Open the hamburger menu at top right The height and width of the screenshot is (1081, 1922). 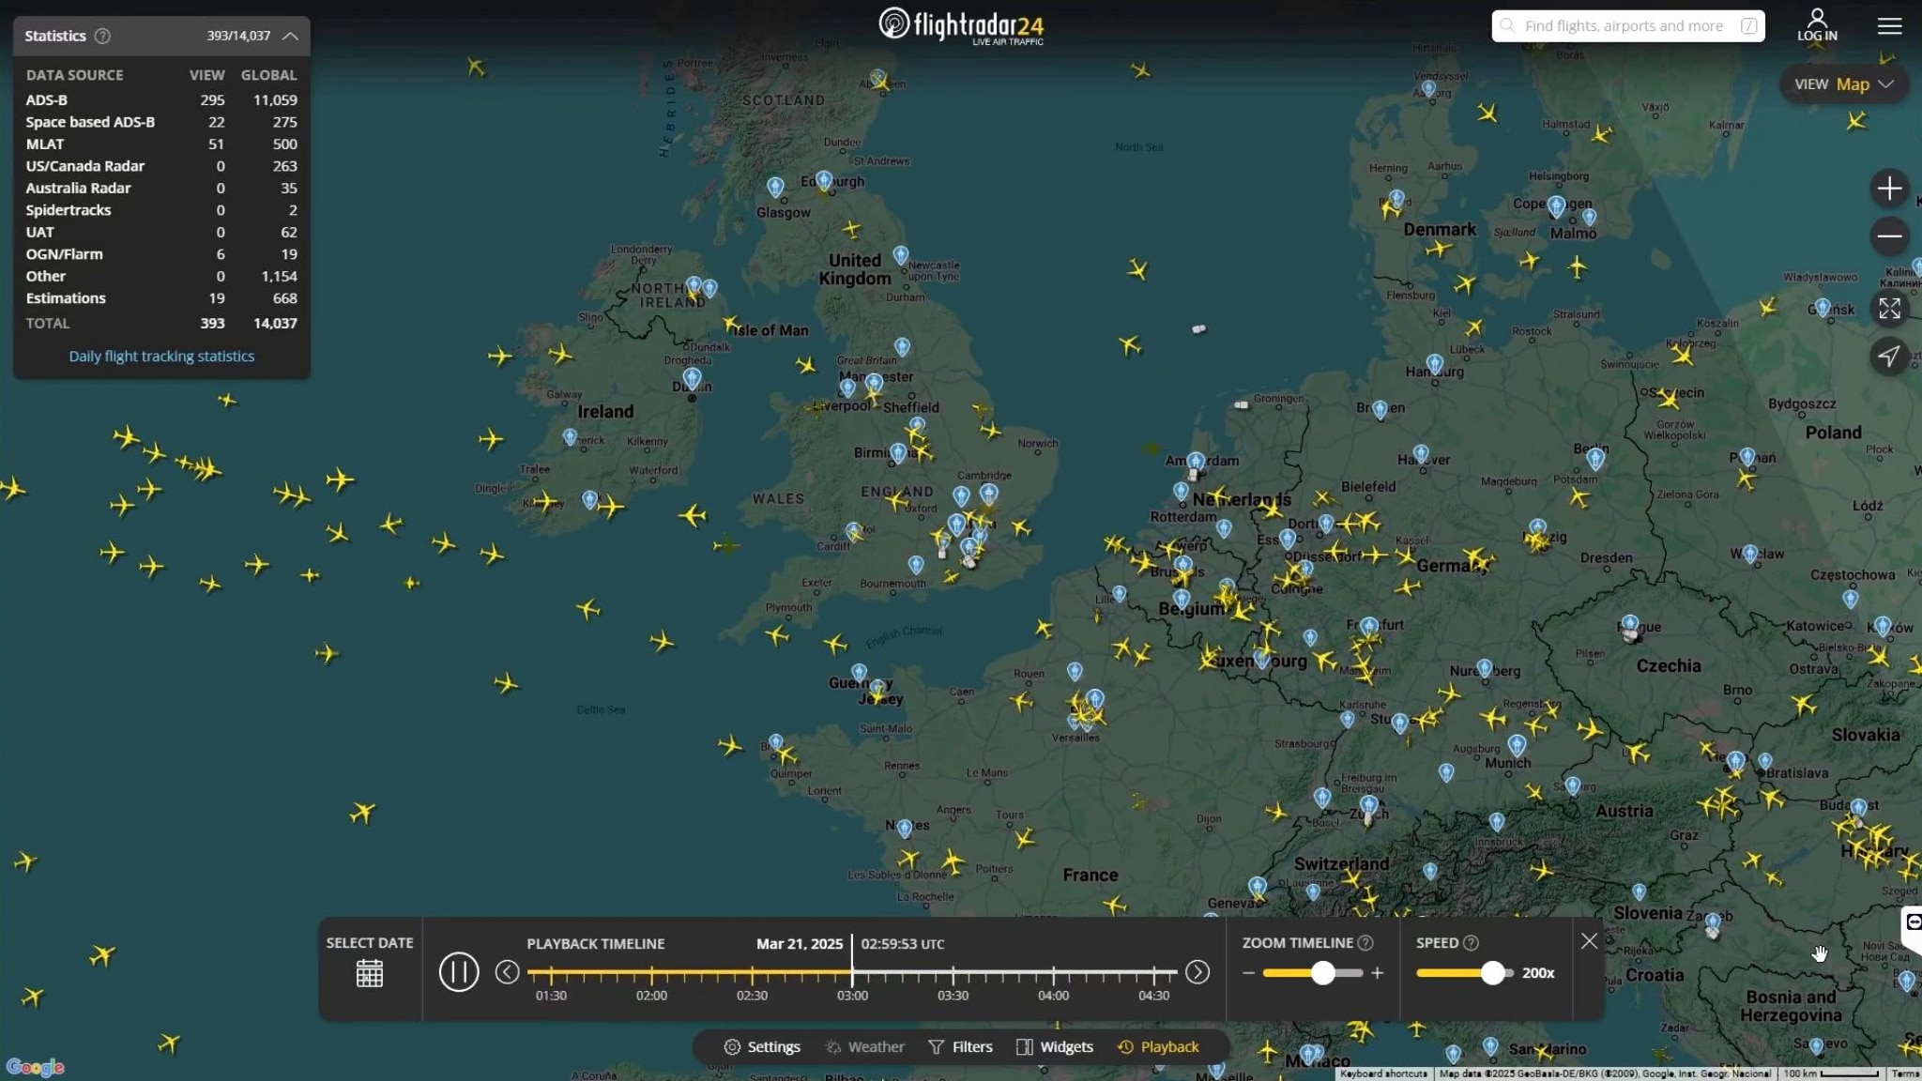point(1890,25)
